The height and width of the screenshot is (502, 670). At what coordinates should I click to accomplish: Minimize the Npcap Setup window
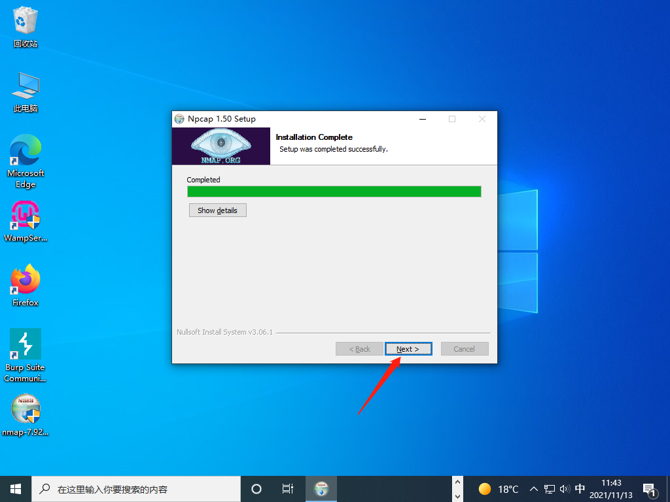click(423, 119)
